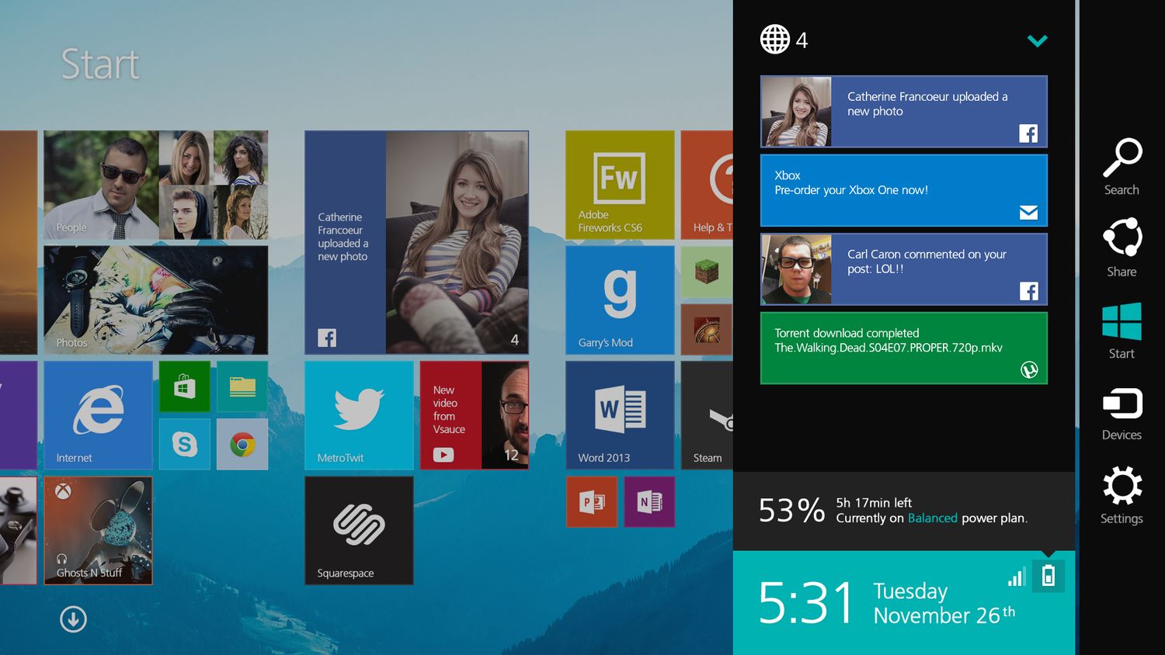Image resolution: width=1165 pixels, height=655 pixels.
Task: Launch the Skype tile
Action: [185, 444]
